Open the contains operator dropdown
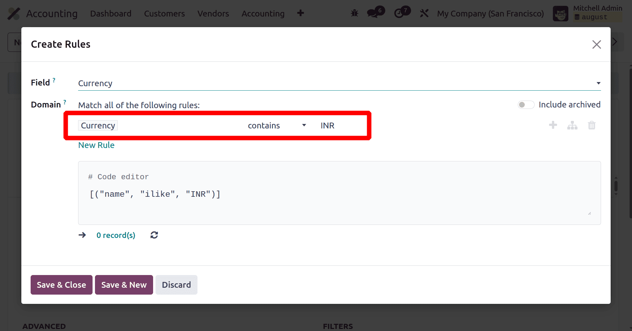This screenshot has height=331, width=632. [277, 125]
